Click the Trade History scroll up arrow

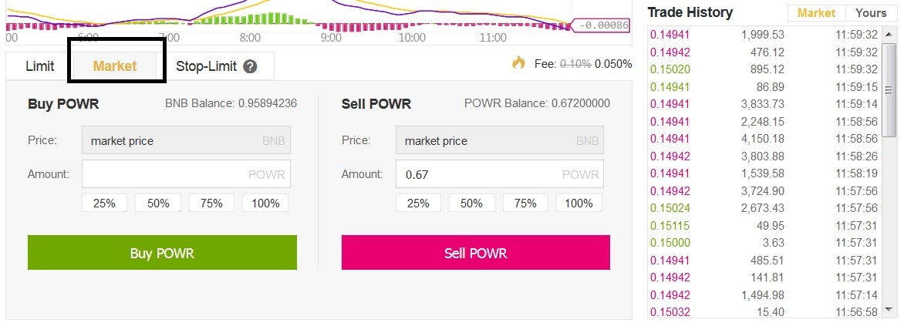tap(889, 35)
